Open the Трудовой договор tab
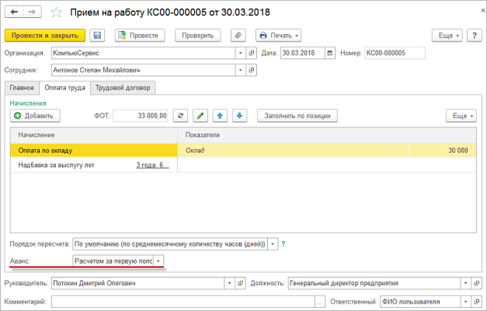The image size is (487, 311). point(124,88)
